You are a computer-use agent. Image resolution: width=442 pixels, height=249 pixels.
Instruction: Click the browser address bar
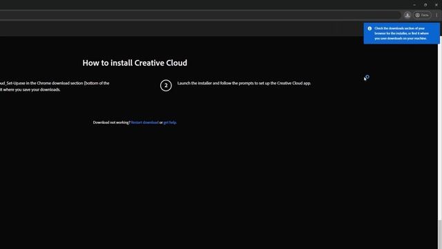pyautogui.click(x=200, y=15)
